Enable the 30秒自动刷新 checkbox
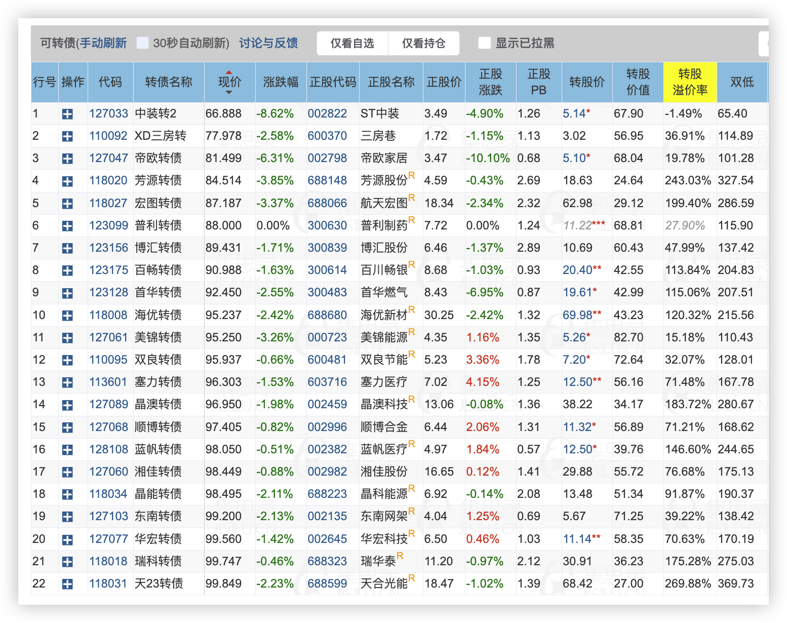Viewport: 787px width, 623px height. pyautogui.click(x=143, y=43)
